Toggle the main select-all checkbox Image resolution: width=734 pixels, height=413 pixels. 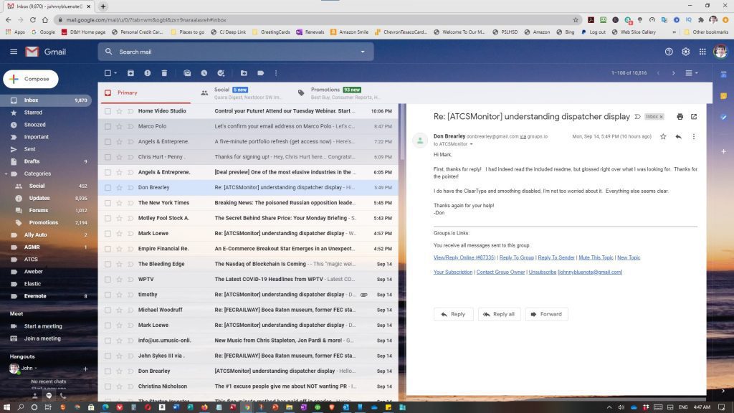tap(108, 73)
